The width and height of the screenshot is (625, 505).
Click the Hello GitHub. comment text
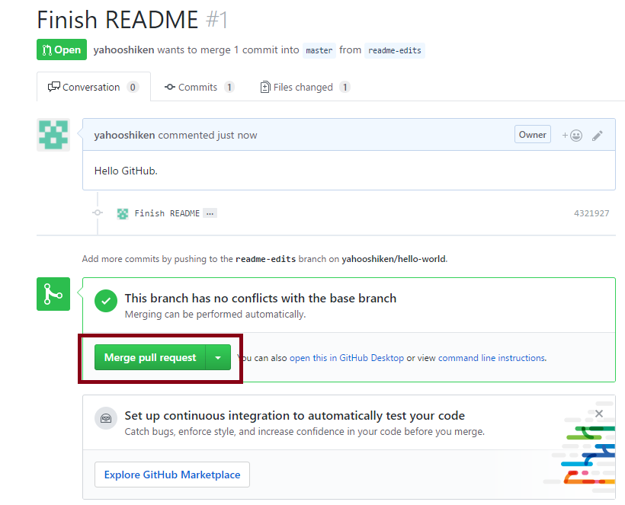click(126, 171)
